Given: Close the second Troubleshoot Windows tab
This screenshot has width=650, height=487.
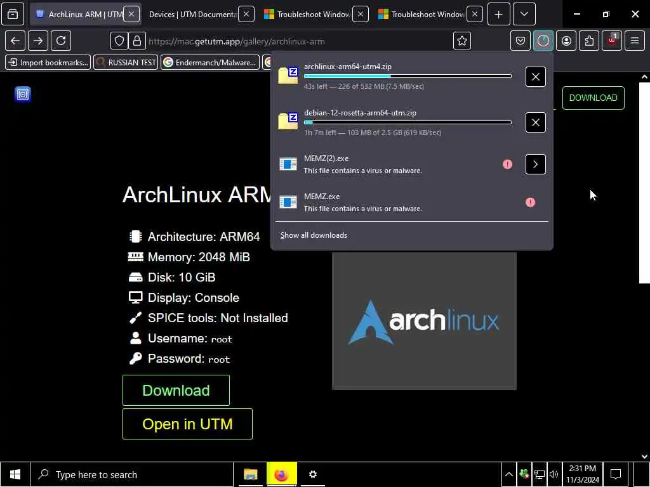Looking at the screenshot, I should click(475, 15).
